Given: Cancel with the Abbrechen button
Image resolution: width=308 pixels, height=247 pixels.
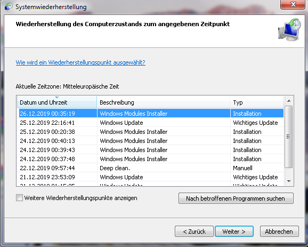Looking at the screenshot, I should [279, 232].
